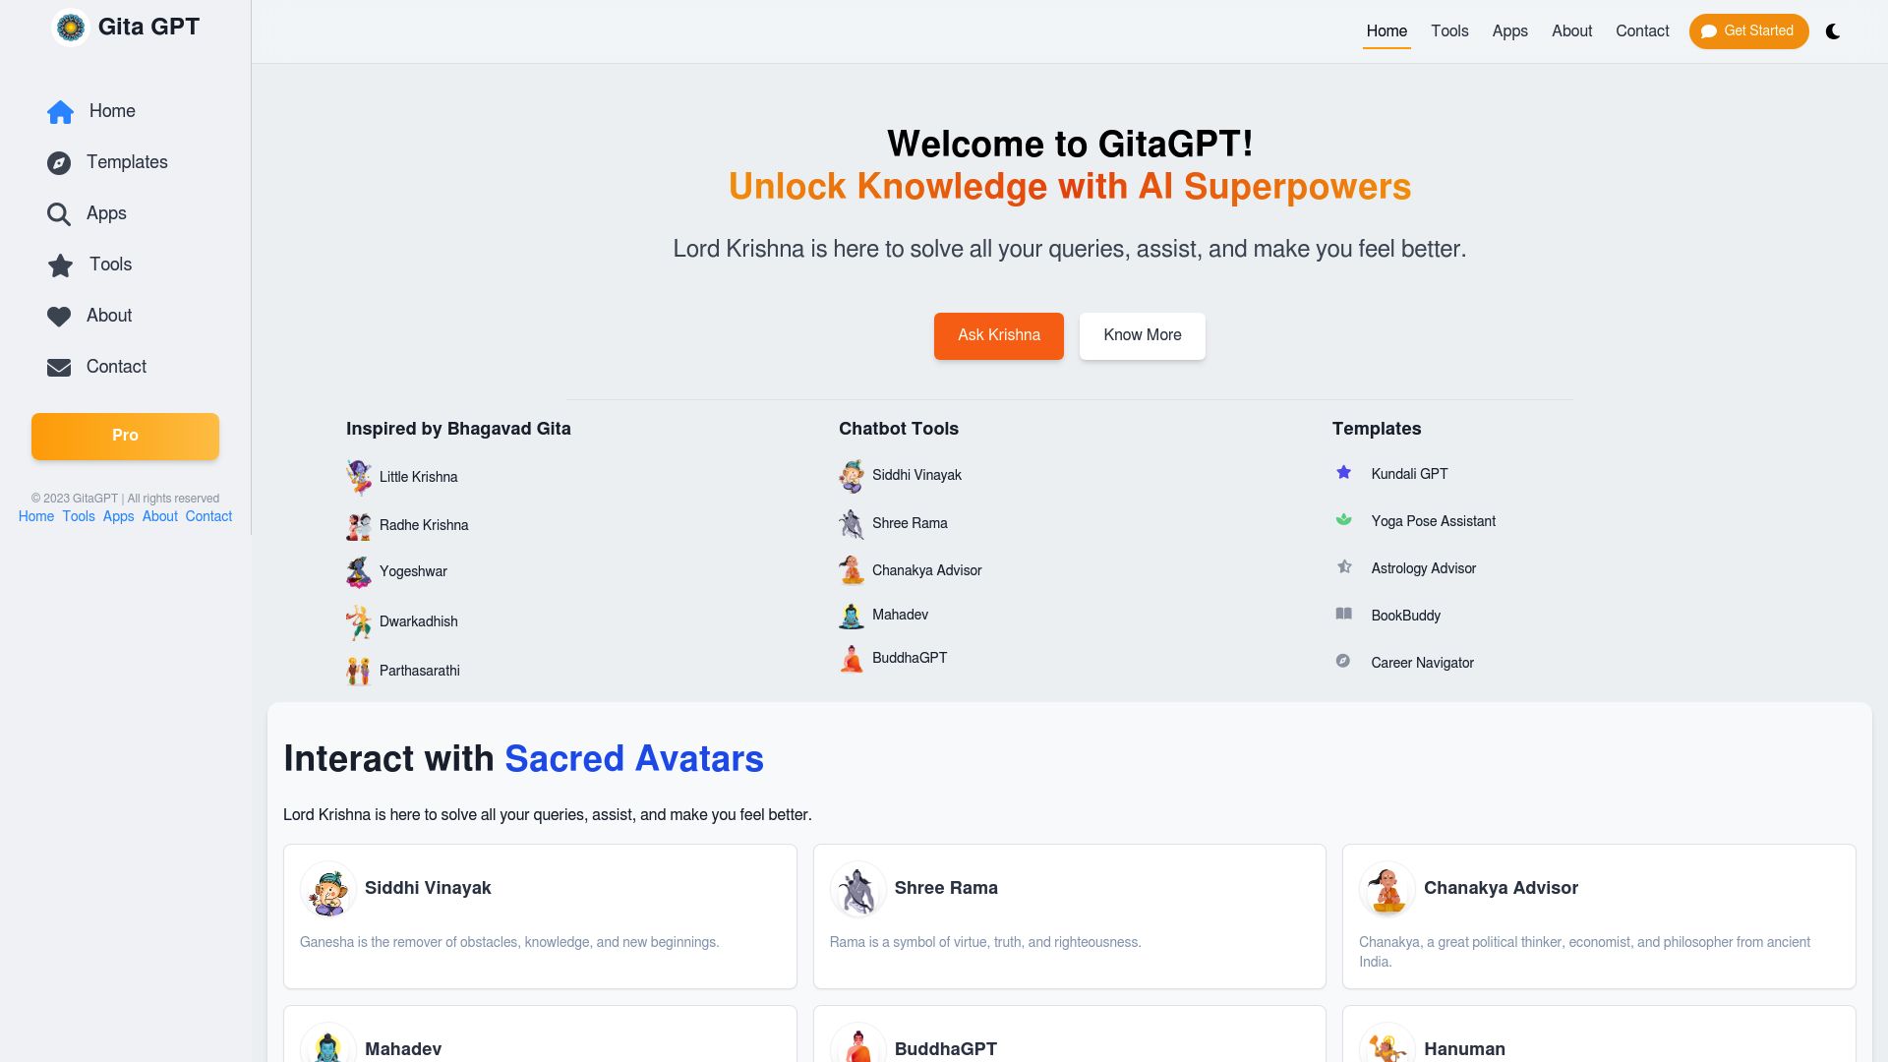The height and width of the screenshot is (1062, 1888).
Task: Click the Career Navigator template
Action: click(1423, 663)
